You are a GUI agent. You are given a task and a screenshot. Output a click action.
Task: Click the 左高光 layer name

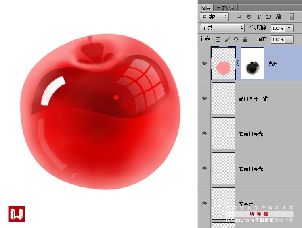point(246,204)
